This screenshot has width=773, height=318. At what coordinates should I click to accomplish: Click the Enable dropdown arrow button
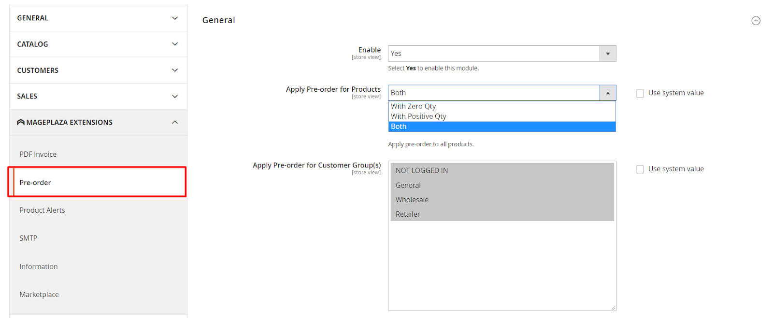pos(607,54)
